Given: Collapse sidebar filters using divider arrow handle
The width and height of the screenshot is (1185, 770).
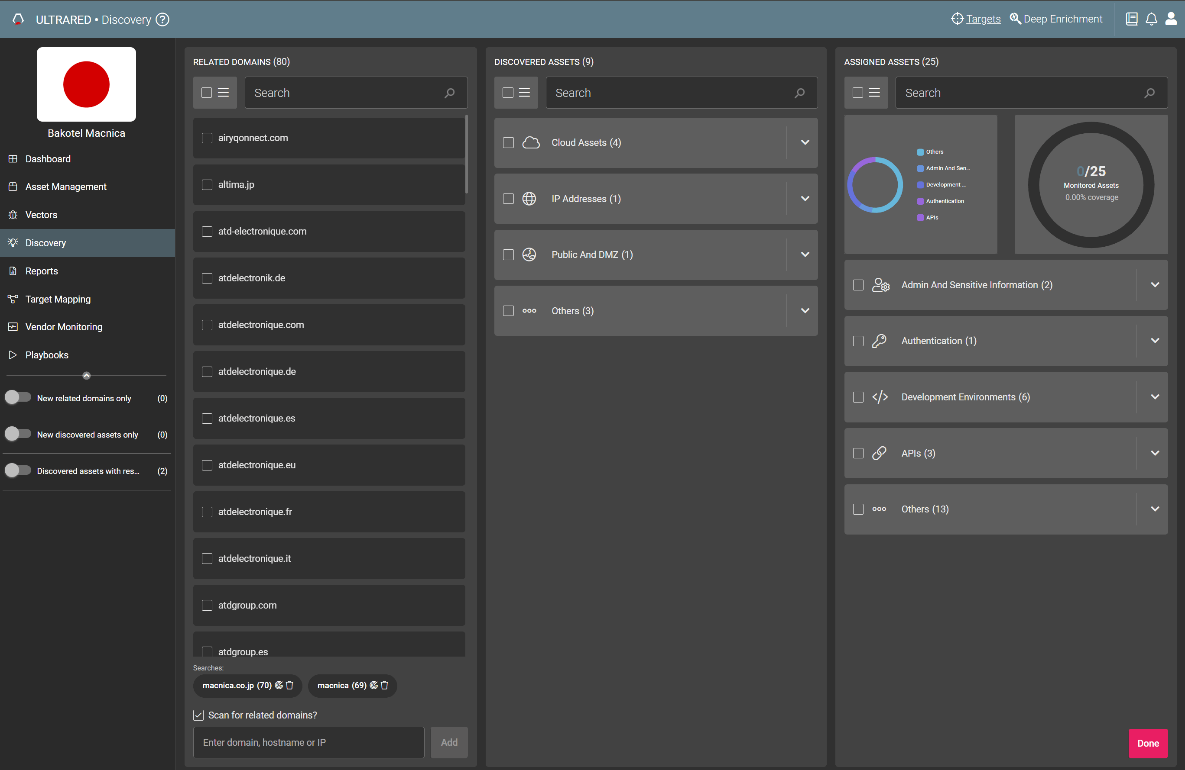Looking at the screenshot, I should tap(87, 376).
